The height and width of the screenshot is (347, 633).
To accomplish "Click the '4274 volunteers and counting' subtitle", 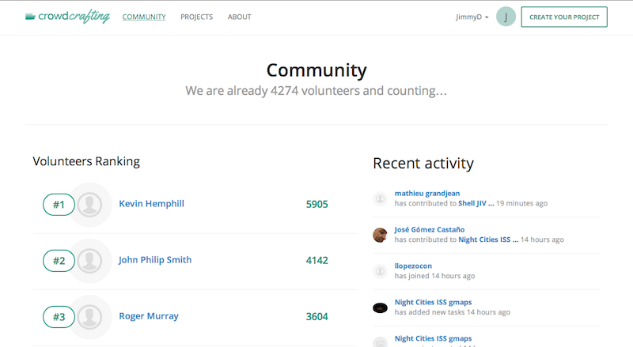I will click(316, 91).
